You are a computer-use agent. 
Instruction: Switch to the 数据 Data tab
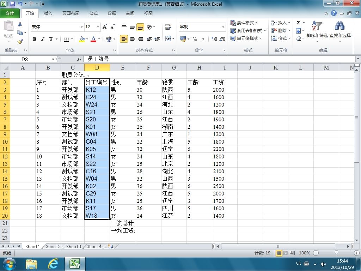112,13
